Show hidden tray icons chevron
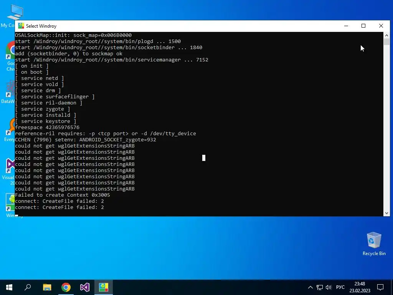393x295 pixels. (310, 287)
